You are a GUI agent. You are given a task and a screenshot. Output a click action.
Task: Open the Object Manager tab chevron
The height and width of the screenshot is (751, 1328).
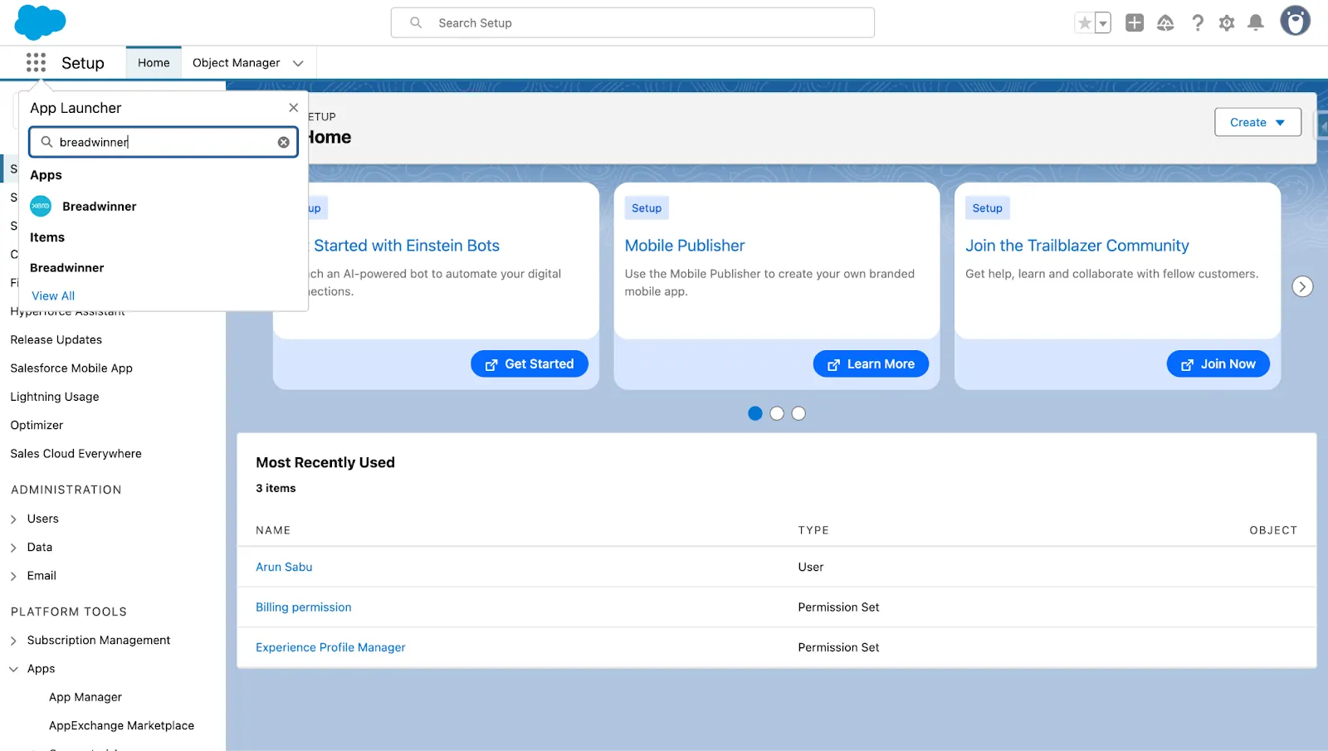pos(298,63)
